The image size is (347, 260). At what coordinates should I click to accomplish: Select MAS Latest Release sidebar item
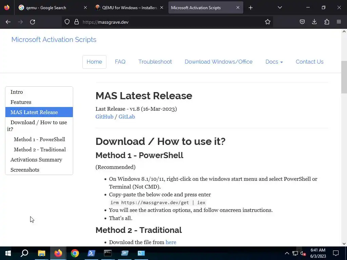click(x=39, y=112)
